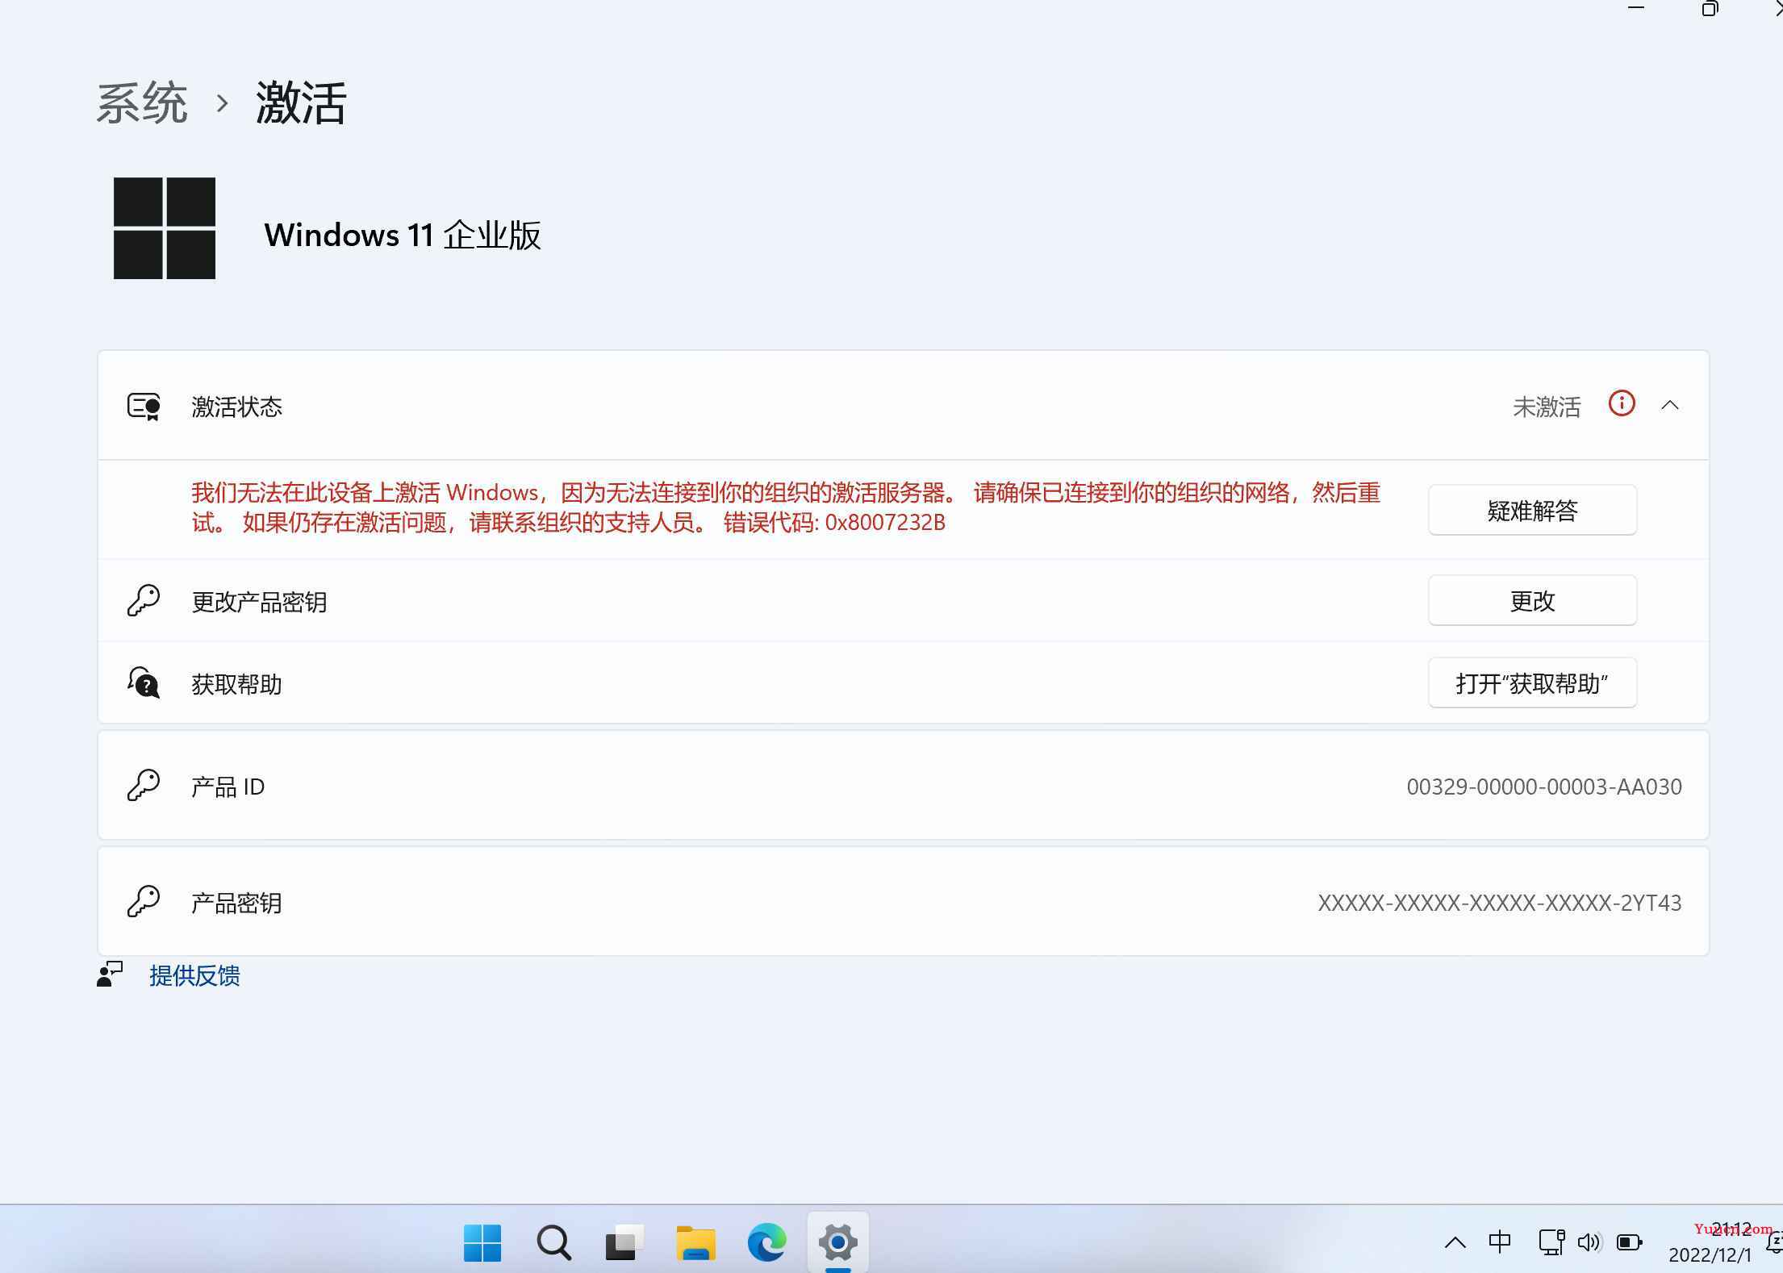Minimize the Settings window
This screenshot has width=1783, height=1273.
pos(1636,8)
